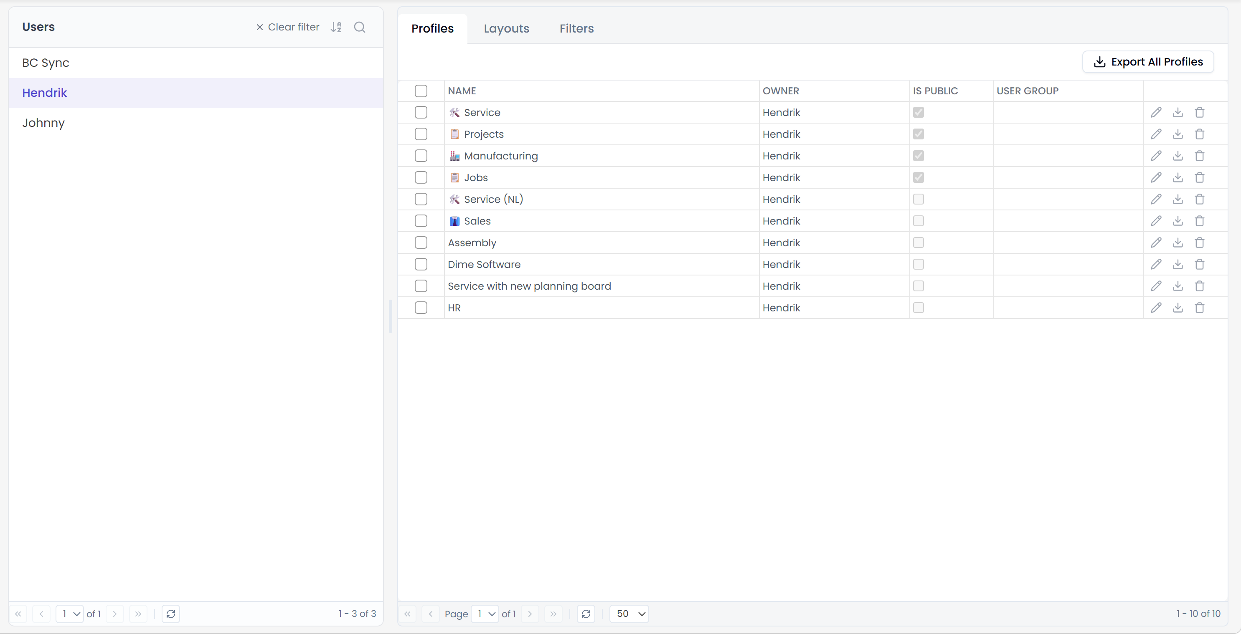Delete the Projects profile

(1200, 134)
